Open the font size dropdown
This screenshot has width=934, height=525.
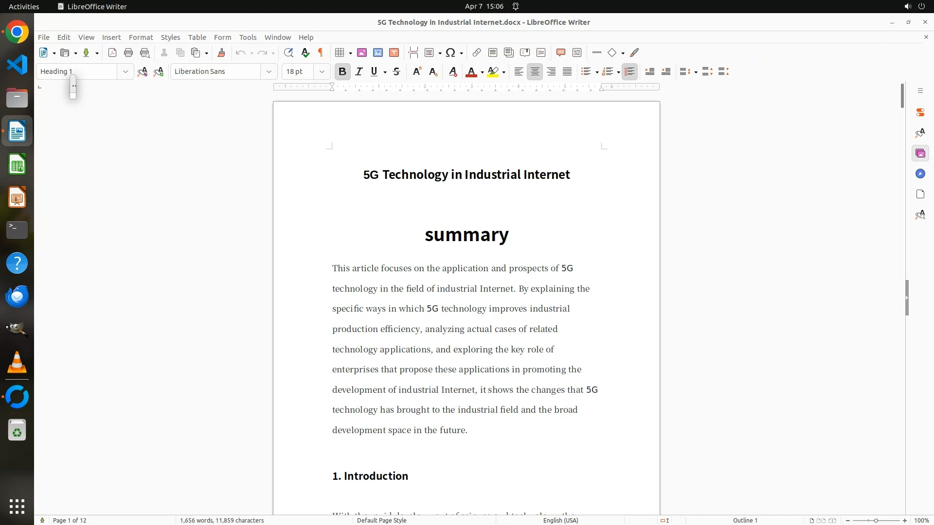coord(322,72)
